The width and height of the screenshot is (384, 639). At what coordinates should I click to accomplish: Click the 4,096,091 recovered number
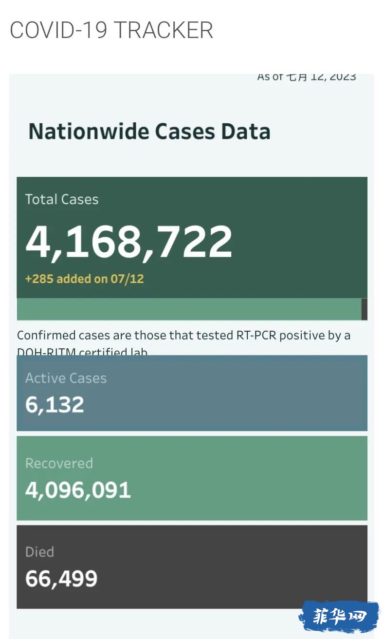(78, 490)
